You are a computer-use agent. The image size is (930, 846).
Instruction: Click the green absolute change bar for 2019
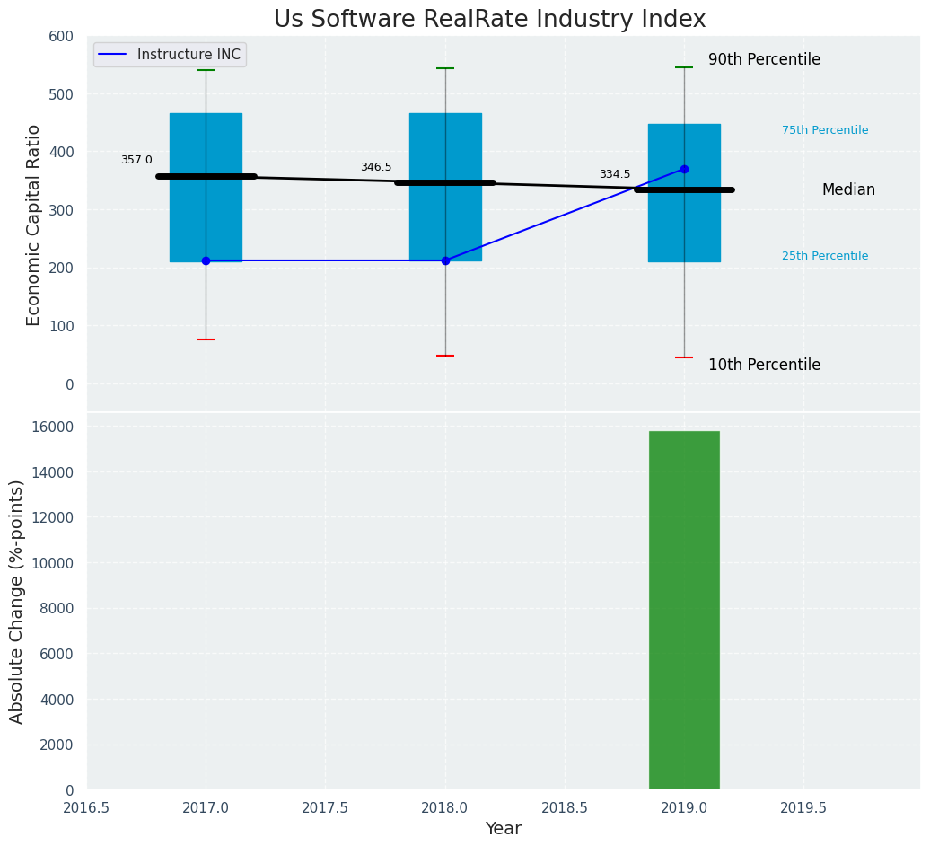[x=684, y=611]
